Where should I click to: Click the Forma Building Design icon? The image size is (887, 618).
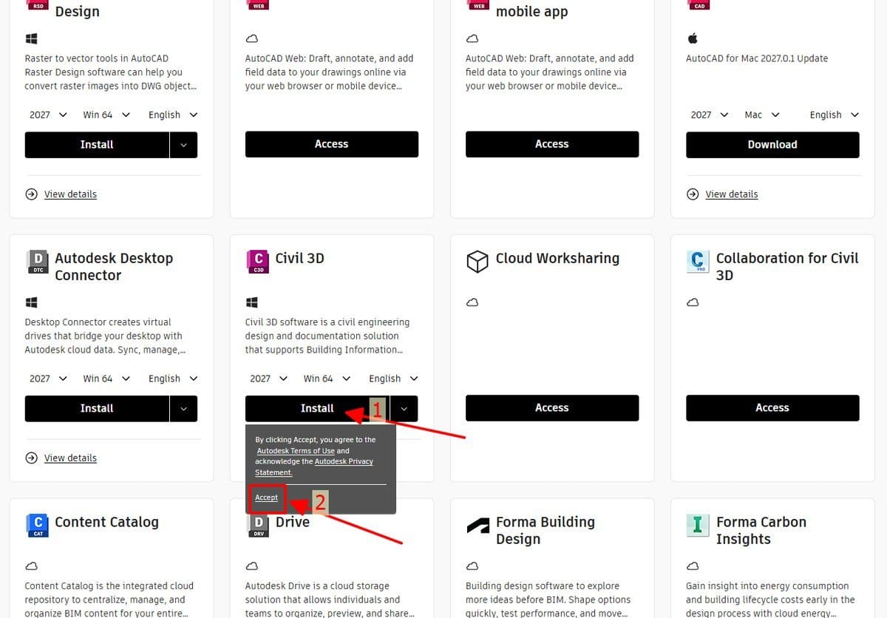click(478, 526)
